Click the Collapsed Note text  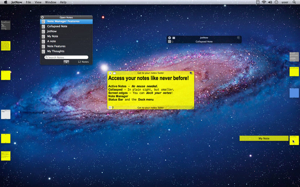(204, 42)
